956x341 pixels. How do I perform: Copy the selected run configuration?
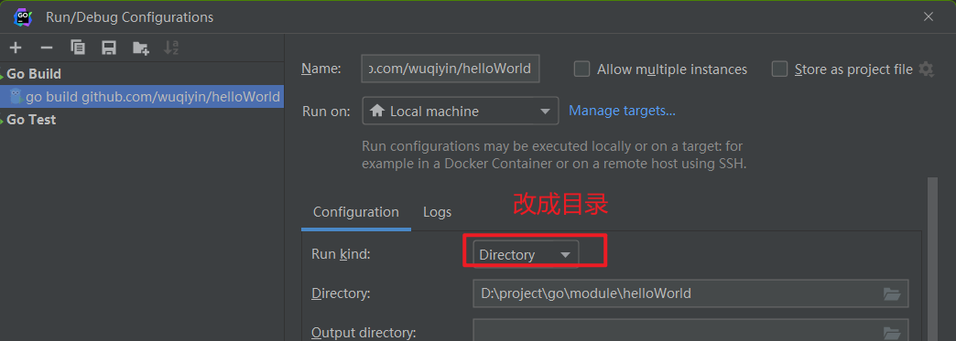tap(78, 48)
